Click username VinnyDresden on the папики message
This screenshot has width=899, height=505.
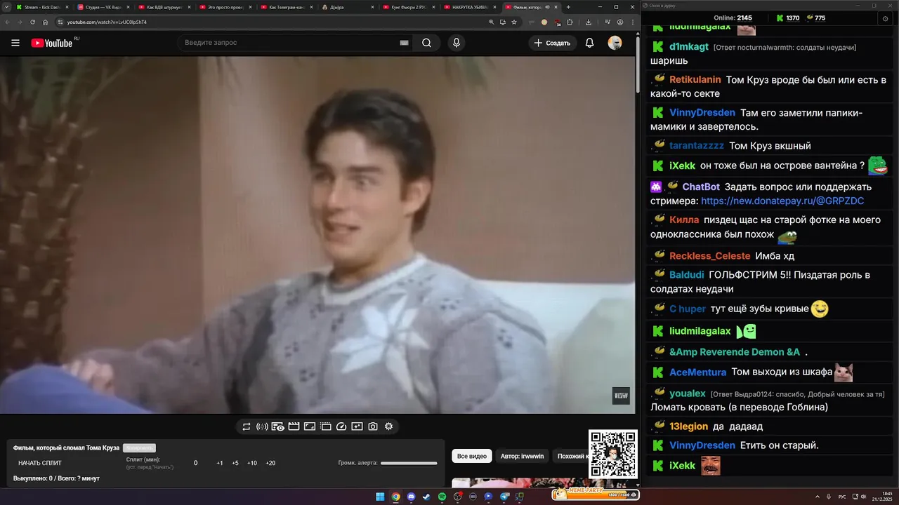click(702, 113)
